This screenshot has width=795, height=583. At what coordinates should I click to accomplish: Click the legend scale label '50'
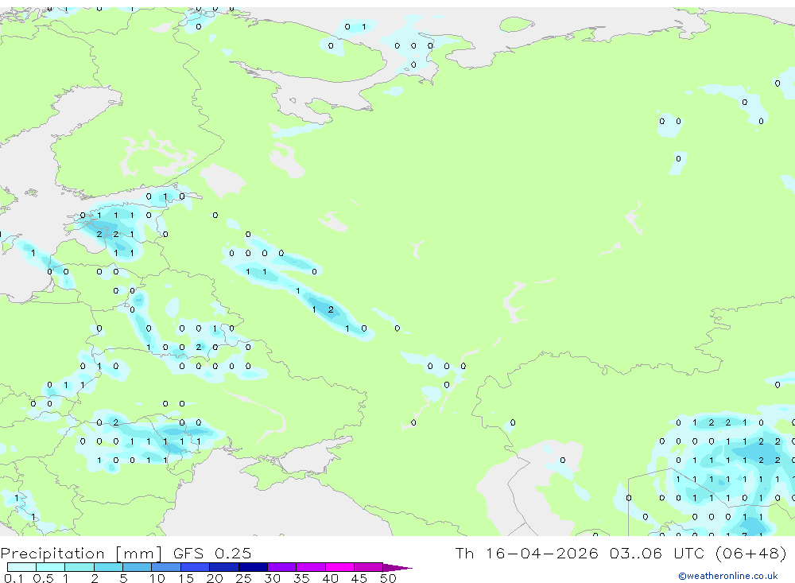[x=388, y=578]
